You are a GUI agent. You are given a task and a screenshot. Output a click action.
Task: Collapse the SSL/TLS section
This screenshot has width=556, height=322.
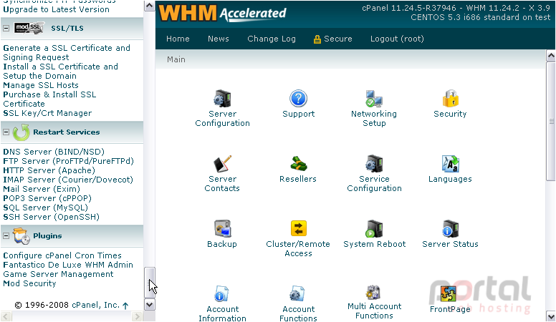point(6,29)
